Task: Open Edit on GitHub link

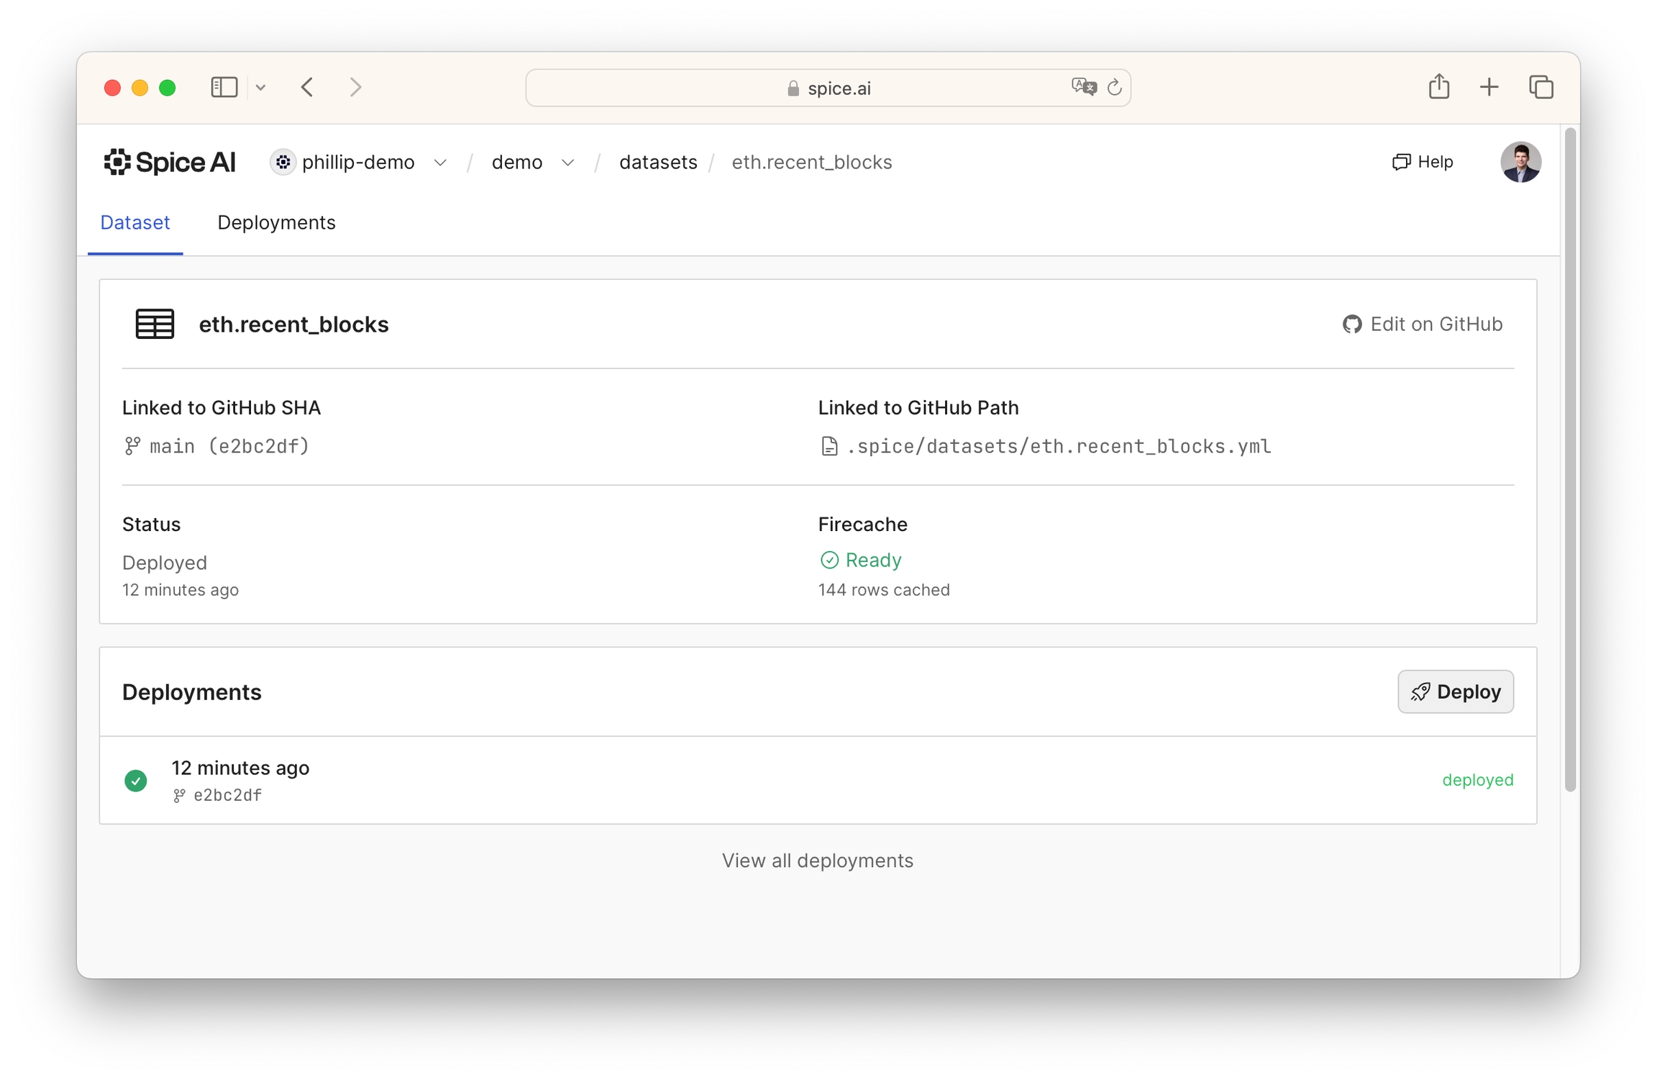Action: coord(1422,324)
